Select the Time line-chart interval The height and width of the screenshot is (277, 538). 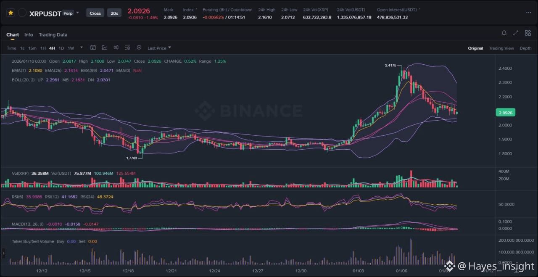11,48
